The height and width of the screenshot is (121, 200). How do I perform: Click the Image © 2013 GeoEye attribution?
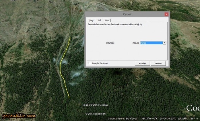click(x=96, y=105)
